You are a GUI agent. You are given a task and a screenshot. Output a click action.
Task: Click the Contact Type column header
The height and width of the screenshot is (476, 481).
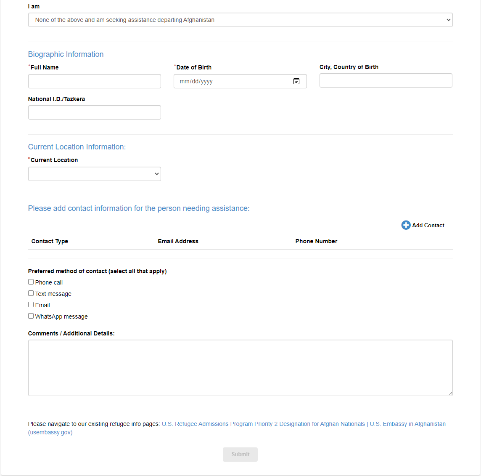[50, 241]
